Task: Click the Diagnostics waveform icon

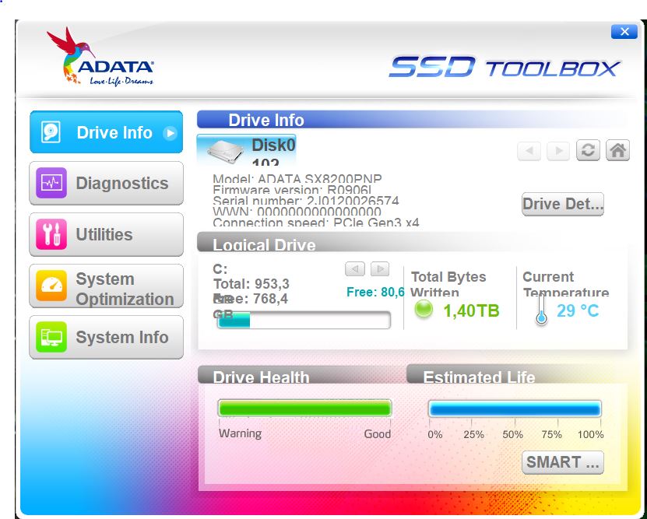Action: click(51, 183)
